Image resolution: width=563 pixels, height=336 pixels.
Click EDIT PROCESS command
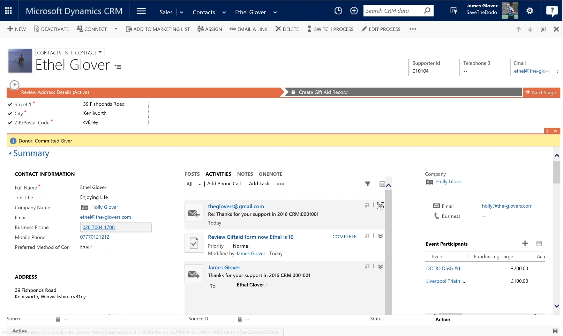point(381,29)
